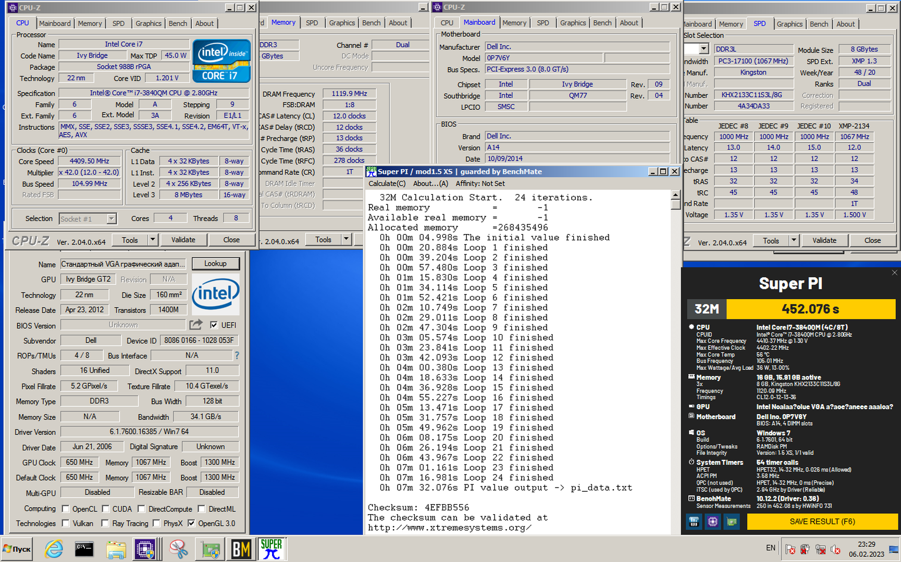Open the Start (Пуск) menu
Viewport: 901px width, 562px height.
coord(17,549)
